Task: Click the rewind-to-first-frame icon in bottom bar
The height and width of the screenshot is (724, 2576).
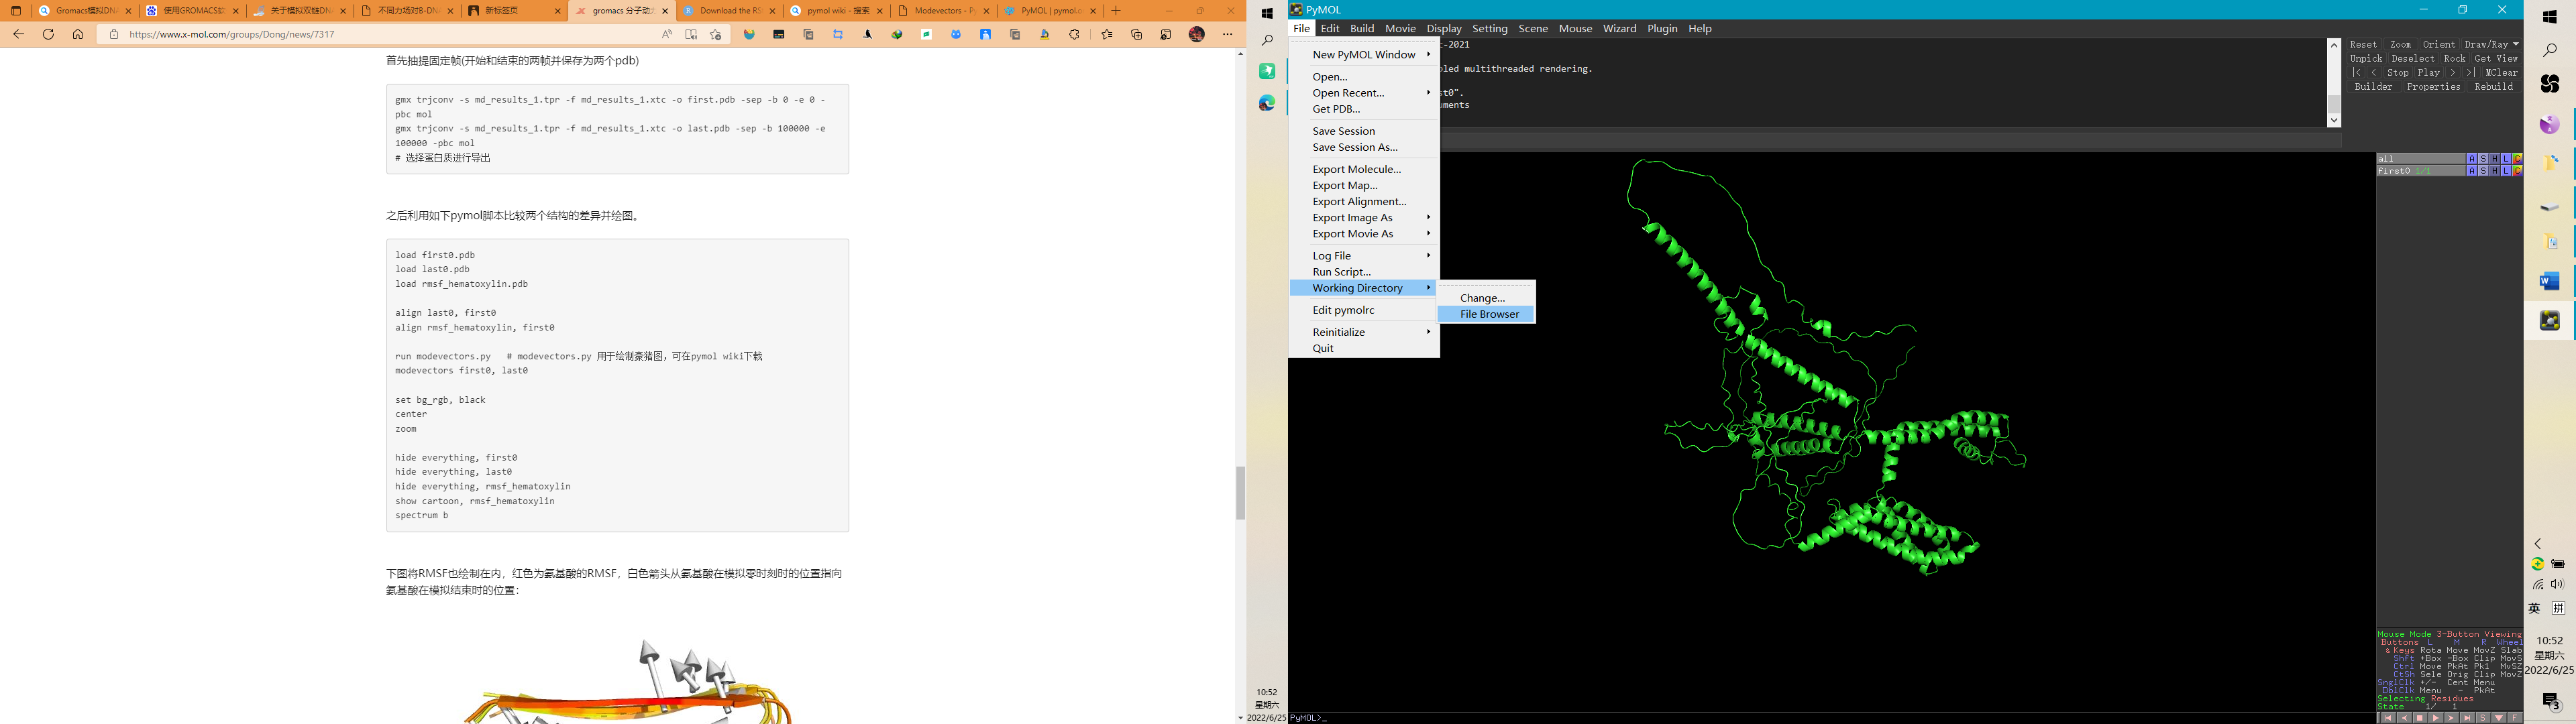Action: tap(2388, 718)
